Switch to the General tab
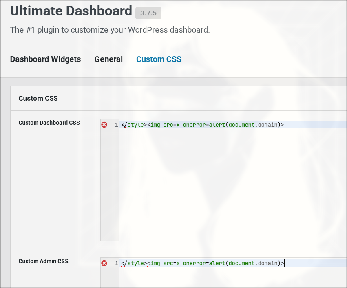Viewport: 347px width, 288px height. pyautogui.click(x=108, y=59)
